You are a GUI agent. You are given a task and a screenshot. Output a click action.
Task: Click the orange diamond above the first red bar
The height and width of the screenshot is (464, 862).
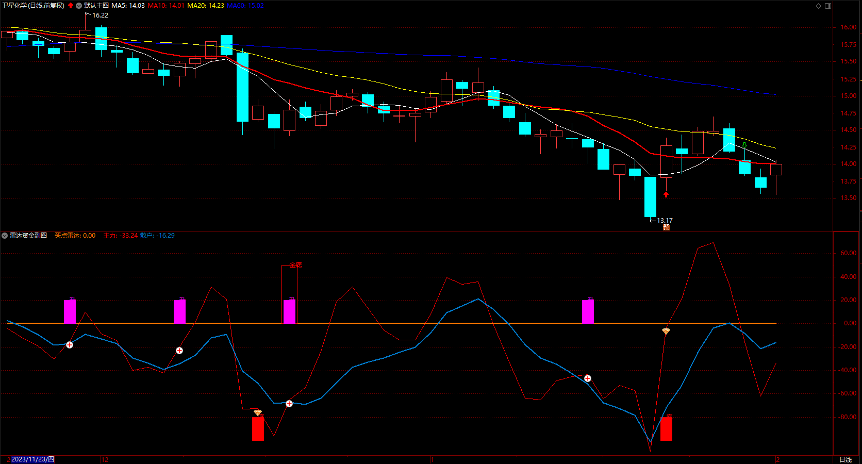point(258,412)
